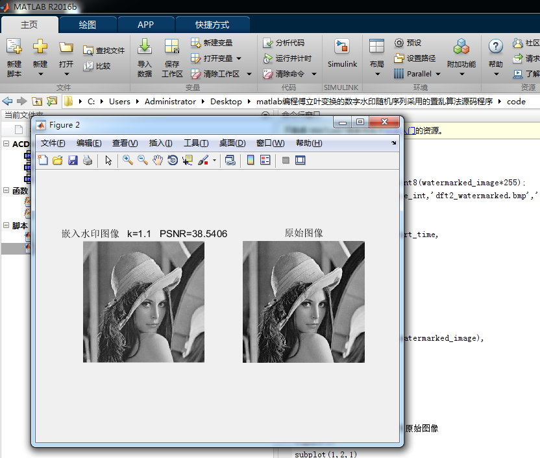Click New Figure icon in Figure 2 toolbar
540x458 pixels.
pyautogui.click(x=43, y=160)
